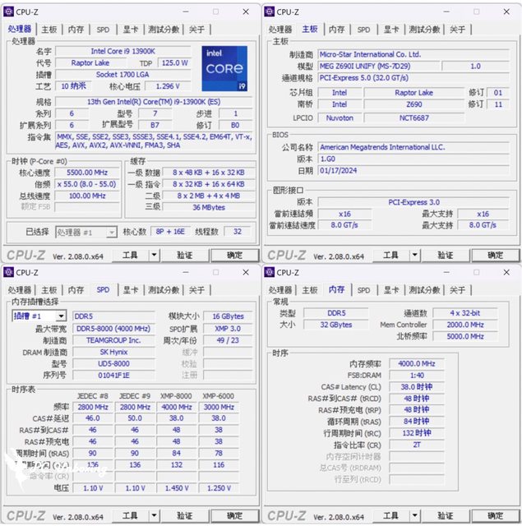Confirm with 确定 in the SPD window
The width and height of the screenshot is (522, 526).
(x=234, y=516)
